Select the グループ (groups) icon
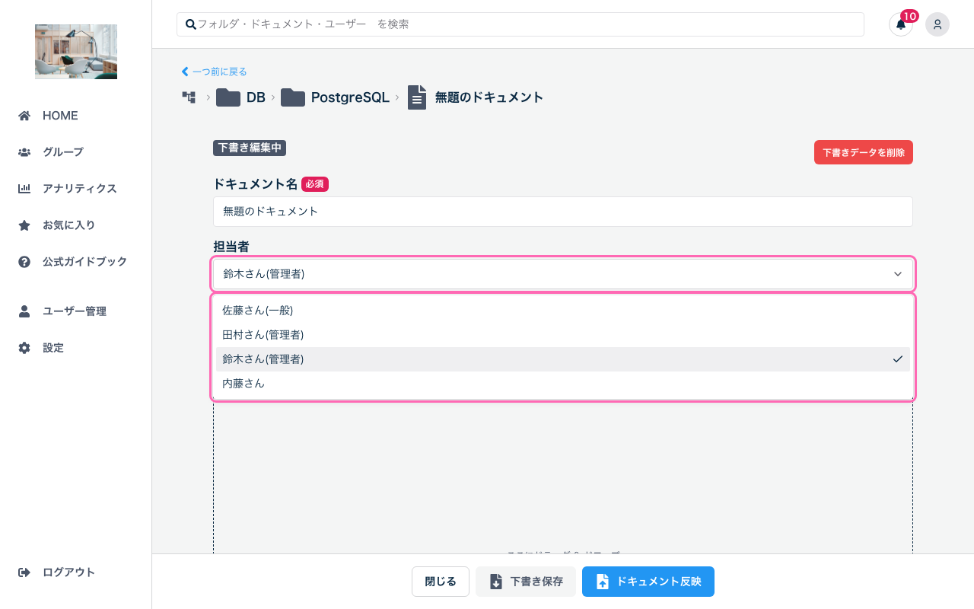The width and height of the screenshot is (974, 609). coord(24,151)
